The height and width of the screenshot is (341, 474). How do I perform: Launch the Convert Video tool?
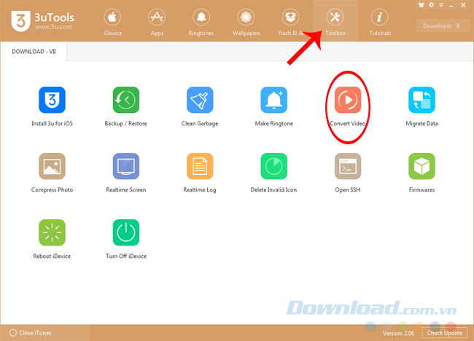(x=348, y=100)
